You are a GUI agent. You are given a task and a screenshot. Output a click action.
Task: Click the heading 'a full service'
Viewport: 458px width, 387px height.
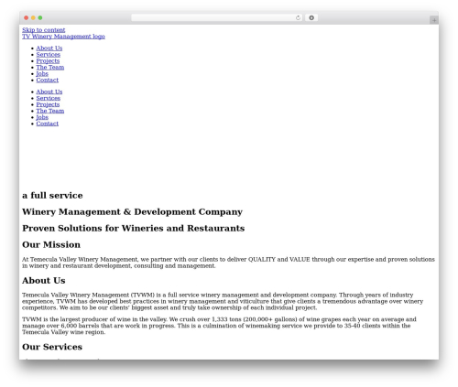[x=52, y=196]
